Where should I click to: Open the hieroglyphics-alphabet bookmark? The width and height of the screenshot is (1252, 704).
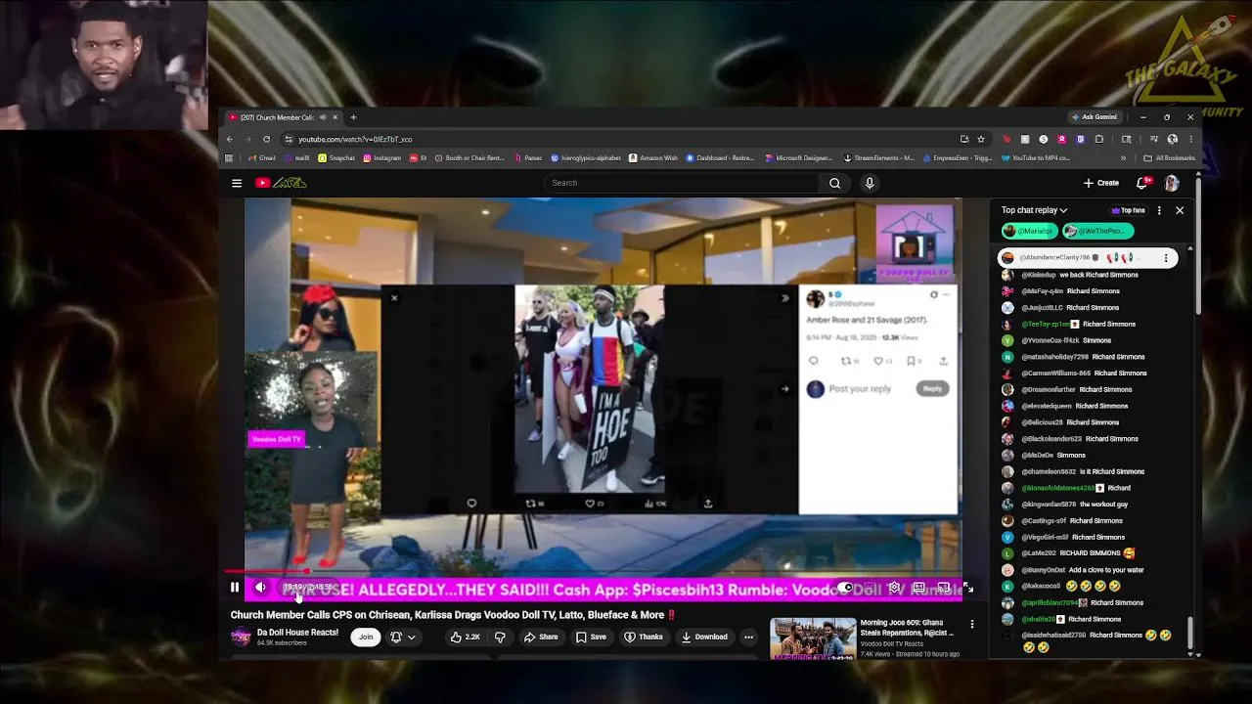click(586, 157)
